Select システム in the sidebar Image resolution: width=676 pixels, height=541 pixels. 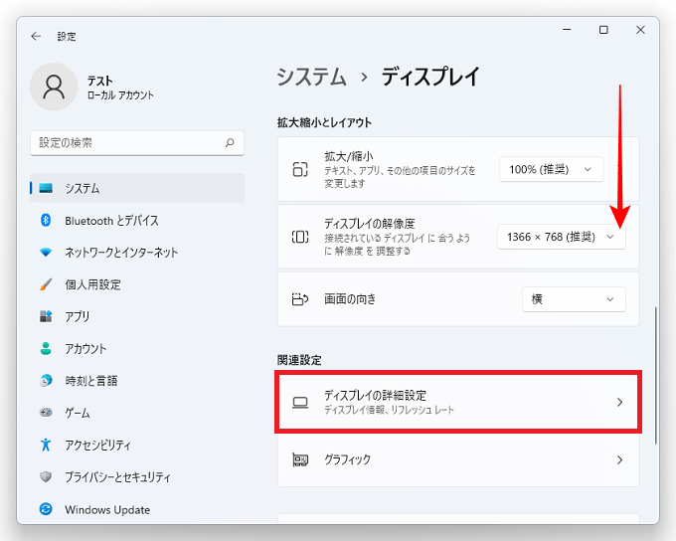(137, 188)
